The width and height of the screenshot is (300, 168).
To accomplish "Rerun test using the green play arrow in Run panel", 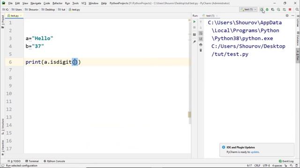I will pos(195,22).
